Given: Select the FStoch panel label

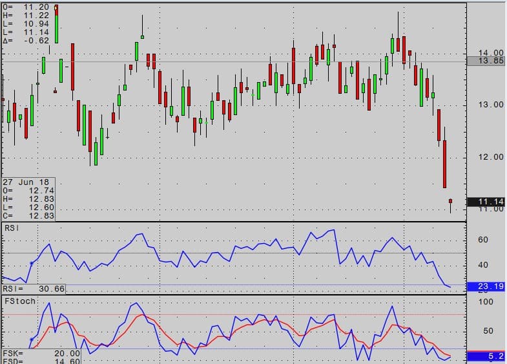Looking at the screenshot, I should [x=20, y=301].
